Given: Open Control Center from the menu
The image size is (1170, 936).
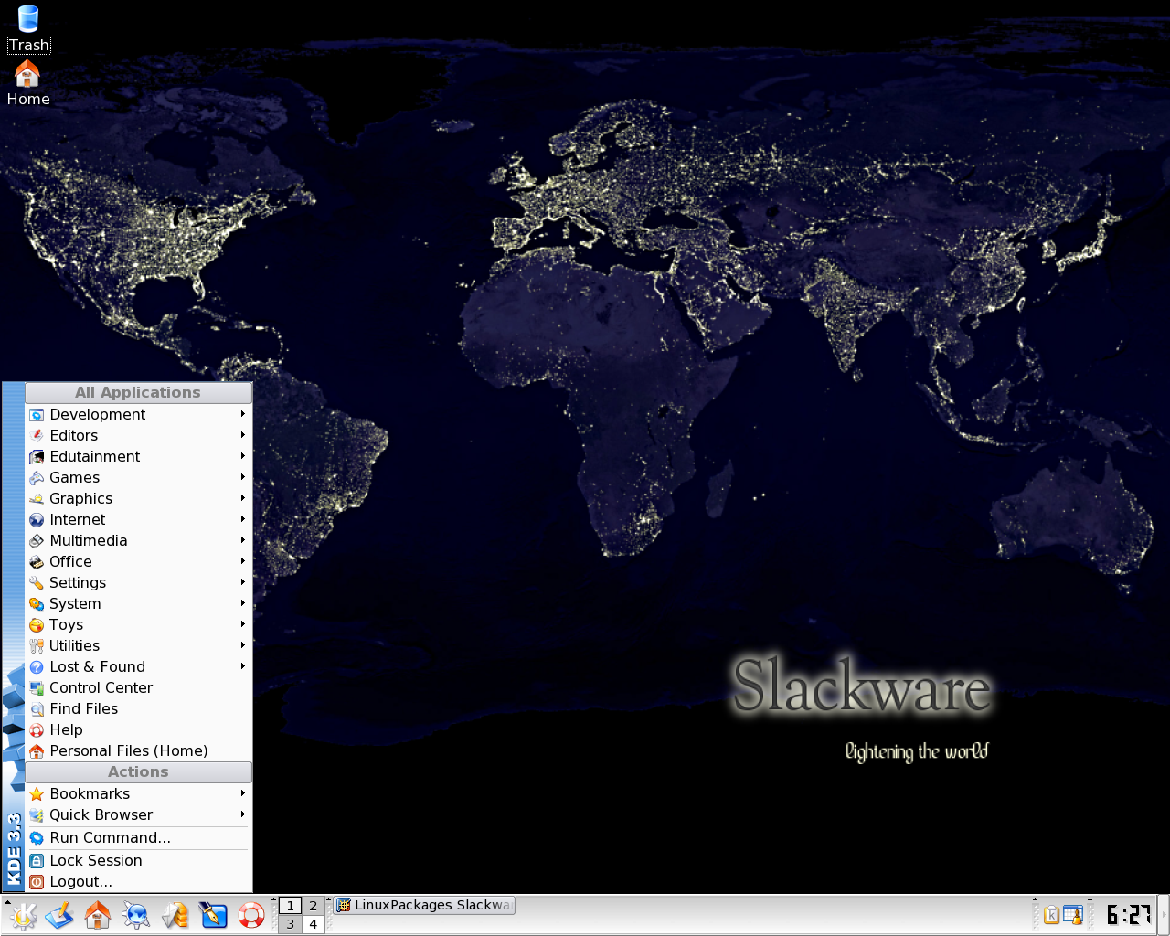Looking at the screenshot, I should click(x=139, y=687).
